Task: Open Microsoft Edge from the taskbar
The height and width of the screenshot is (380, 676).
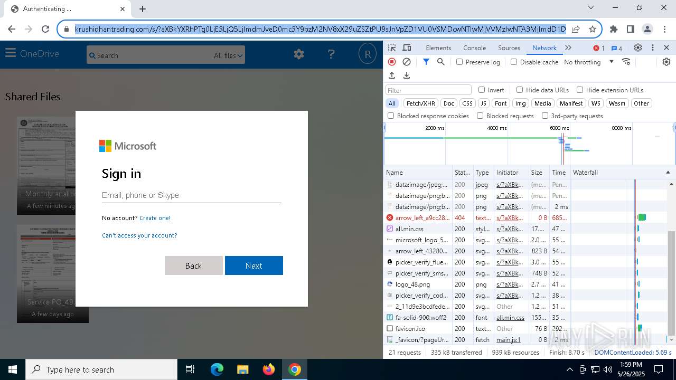Action: click(x=217, y=369)
